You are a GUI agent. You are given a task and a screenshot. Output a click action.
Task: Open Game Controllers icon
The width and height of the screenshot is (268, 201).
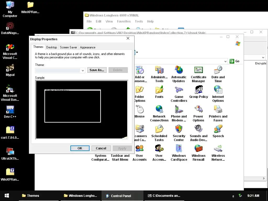pos(179,94)
